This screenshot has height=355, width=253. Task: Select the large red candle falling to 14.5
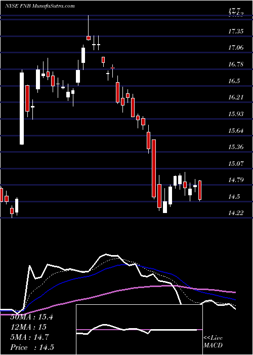pyautogui.click(x=154, y=168)
